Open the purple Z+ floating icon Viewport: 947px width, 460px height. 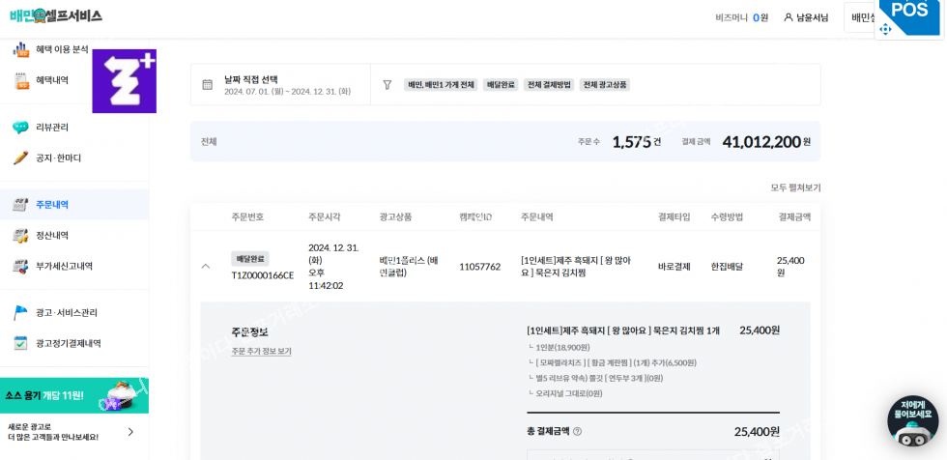pos(124,81)
